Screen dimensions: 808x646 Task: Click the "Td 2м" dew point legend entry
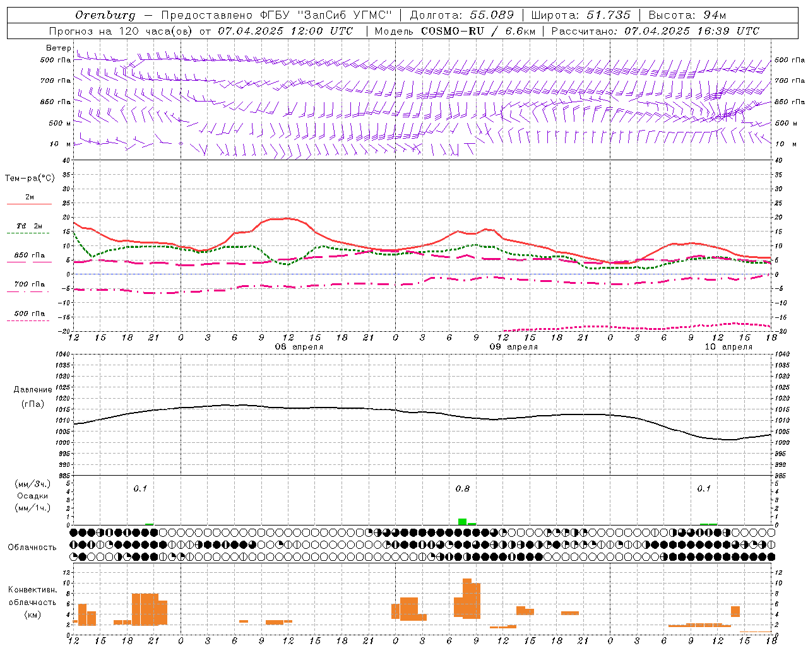coord(29,228)
